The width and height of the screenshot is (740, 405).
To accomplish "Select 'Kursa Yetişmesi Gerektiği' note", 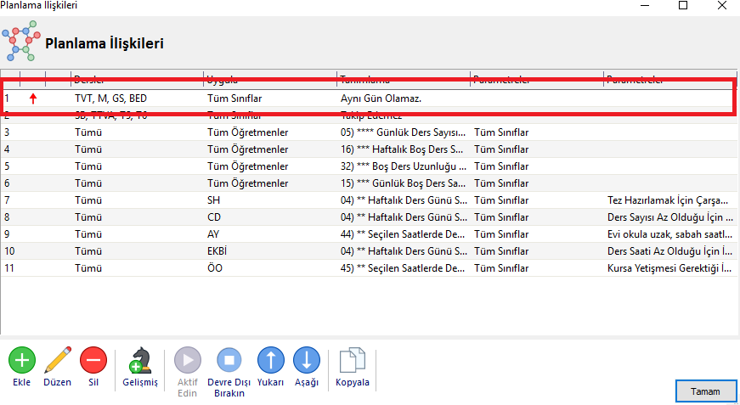I will tap(670, 268).
